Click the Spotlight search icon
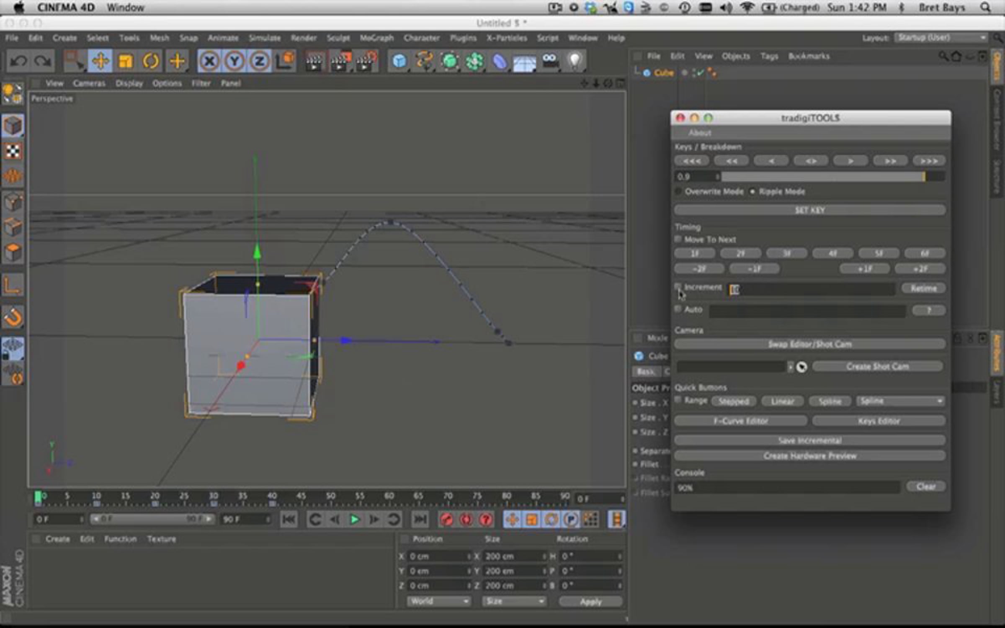The height and width of the screenshot is (628, 1005). coord(985,8)
